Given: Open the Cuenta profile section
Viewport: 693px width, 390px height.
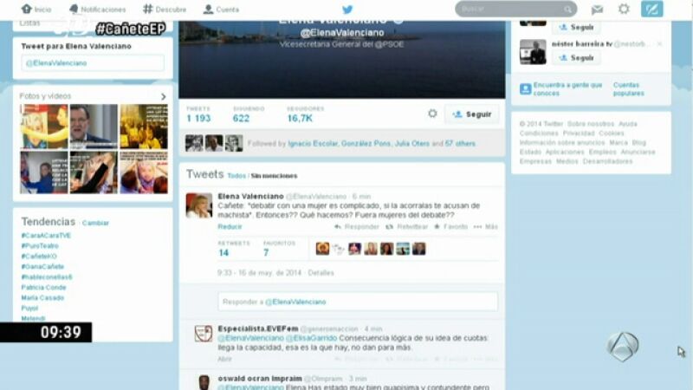Looking at the screenshot, I should (221, 10).
